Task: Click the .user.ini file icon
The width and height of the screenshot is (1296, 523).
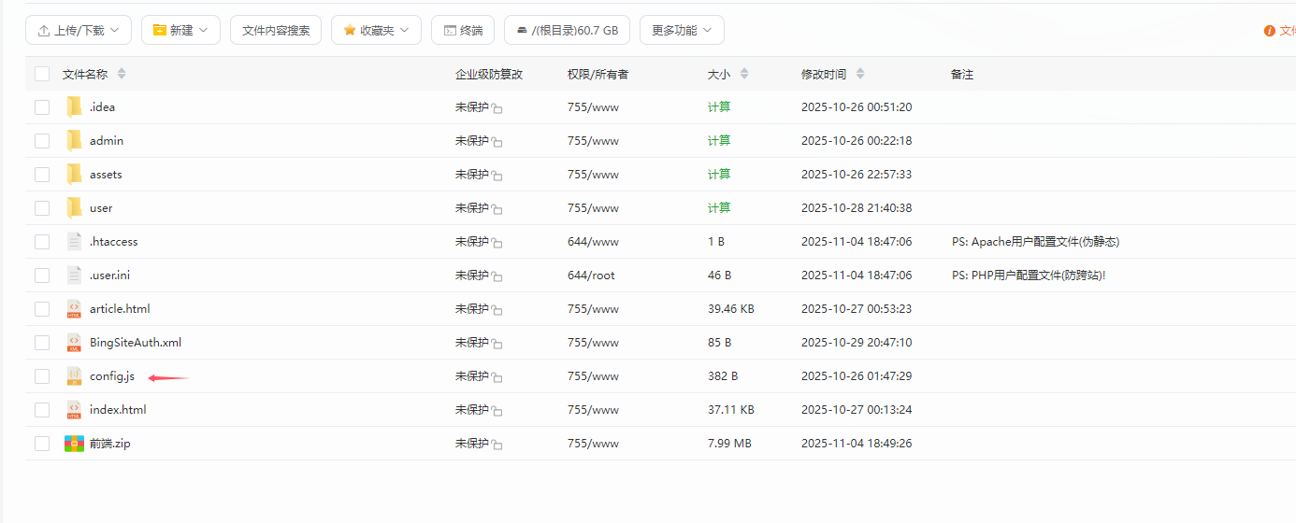Action: point(74,276)
